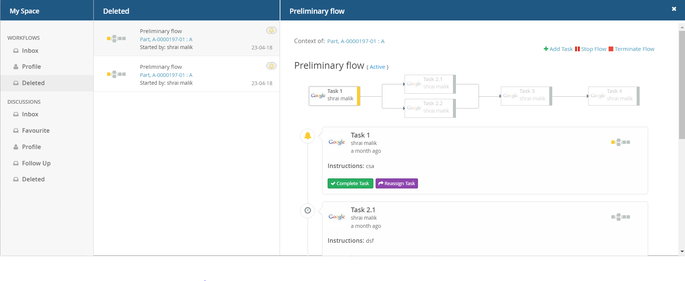The image size is (685, 281).
Task: Click the workflow diagram icon in Task 2.1 card
Action: (x=620, y=217)
